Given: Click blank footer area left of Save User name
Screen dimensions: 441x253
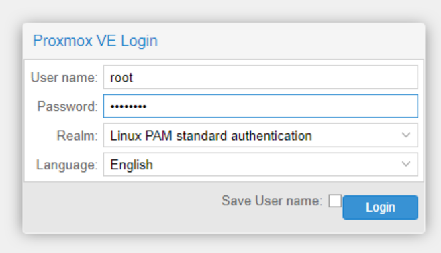Looking at the screenshot, I should coord(121,207).
